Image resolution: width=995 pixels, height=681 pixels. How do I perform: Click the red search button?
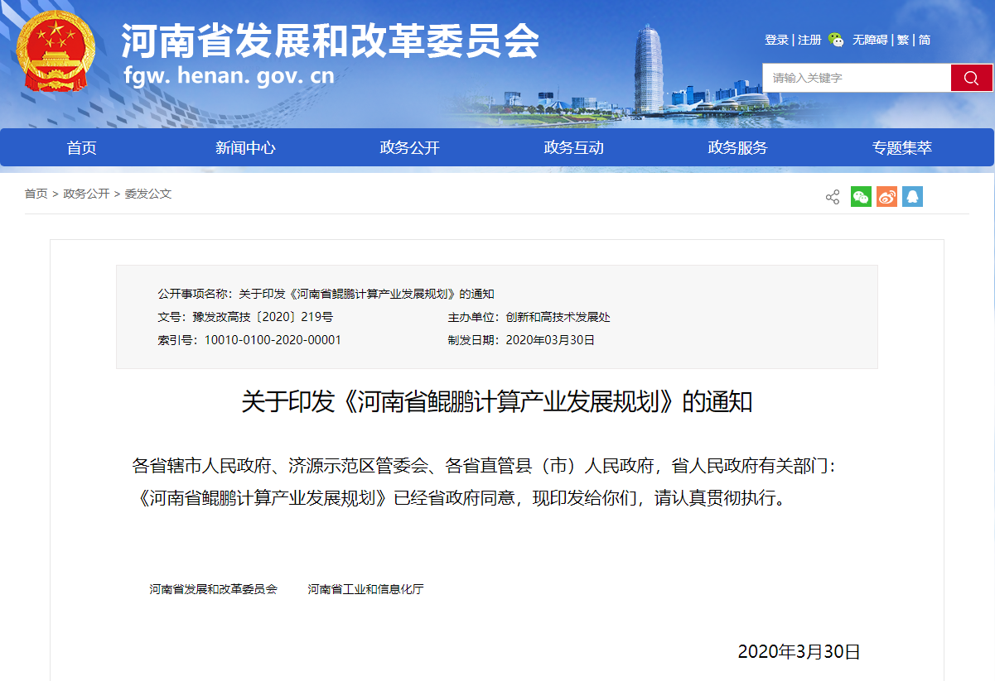(971, 78)
